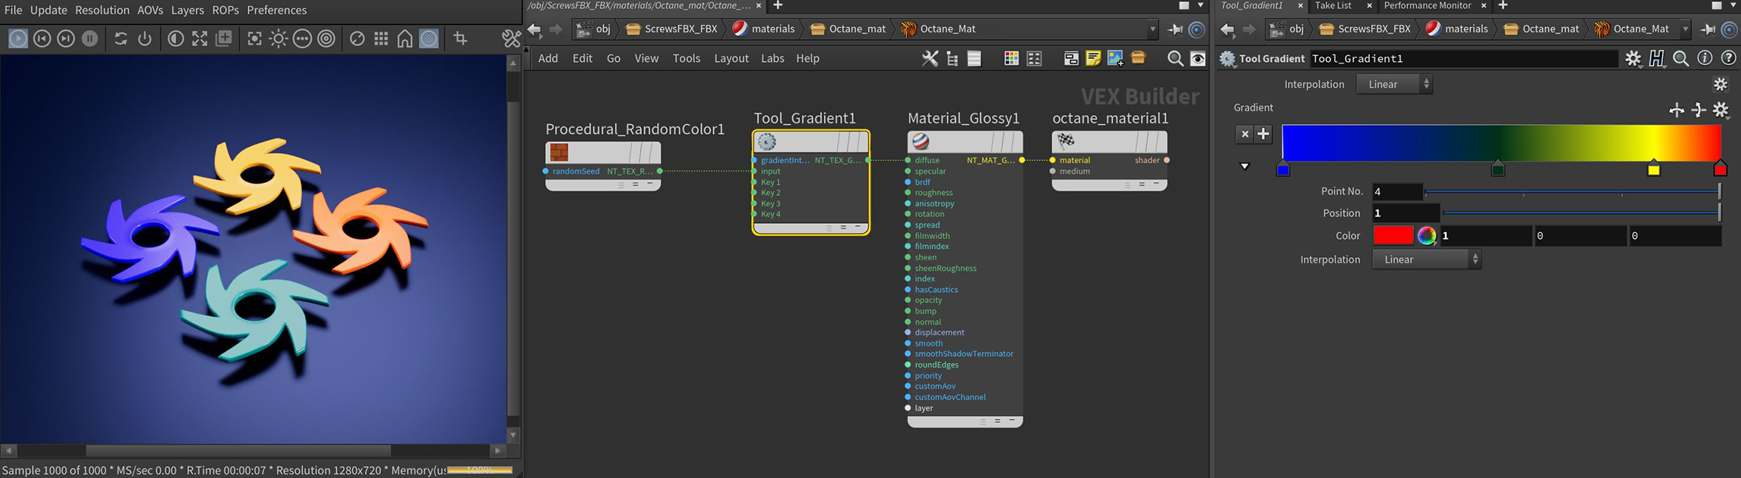Click the crop render region icon
The image size is (1741, 478).
(x=460, y=39)
